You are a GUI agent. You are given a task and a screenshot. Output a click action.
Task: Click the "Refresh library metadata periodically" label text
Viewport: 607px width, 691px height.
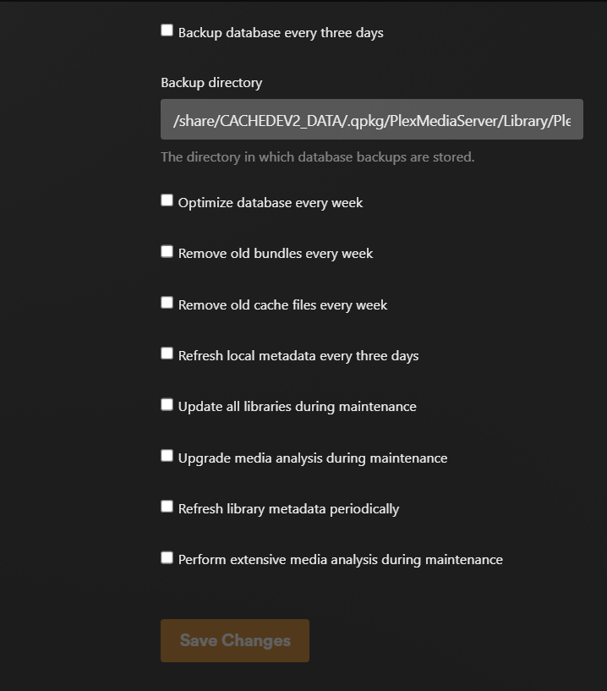288,509
